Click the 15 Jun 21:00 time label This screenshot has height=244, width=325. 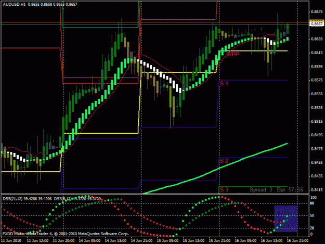click(x=219, y=241)
